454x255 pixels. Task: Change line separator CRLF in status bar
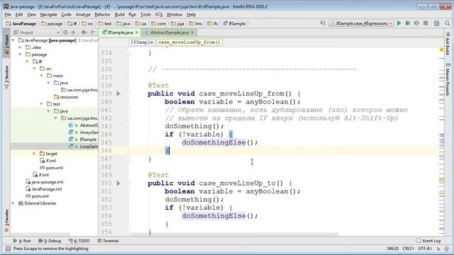409,249
